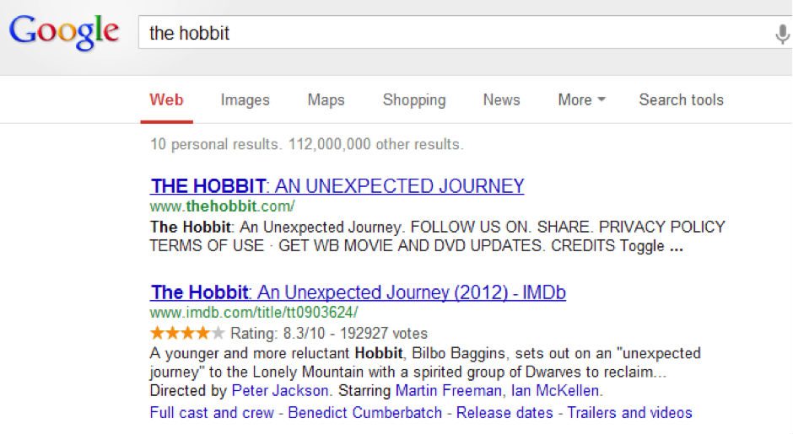Open the Release dates link
Image resolution: width=793 pixels, height=434 pixels.
pos(504,413)
